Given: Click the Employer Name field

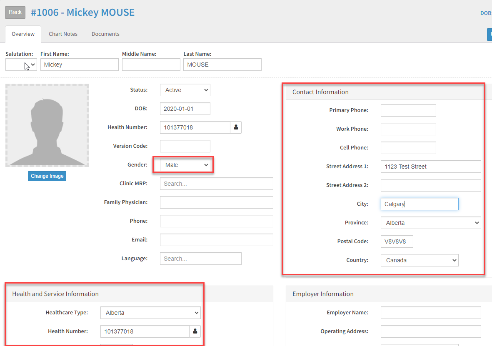Looking at the screenshot, I should click(x=431, y=313).
